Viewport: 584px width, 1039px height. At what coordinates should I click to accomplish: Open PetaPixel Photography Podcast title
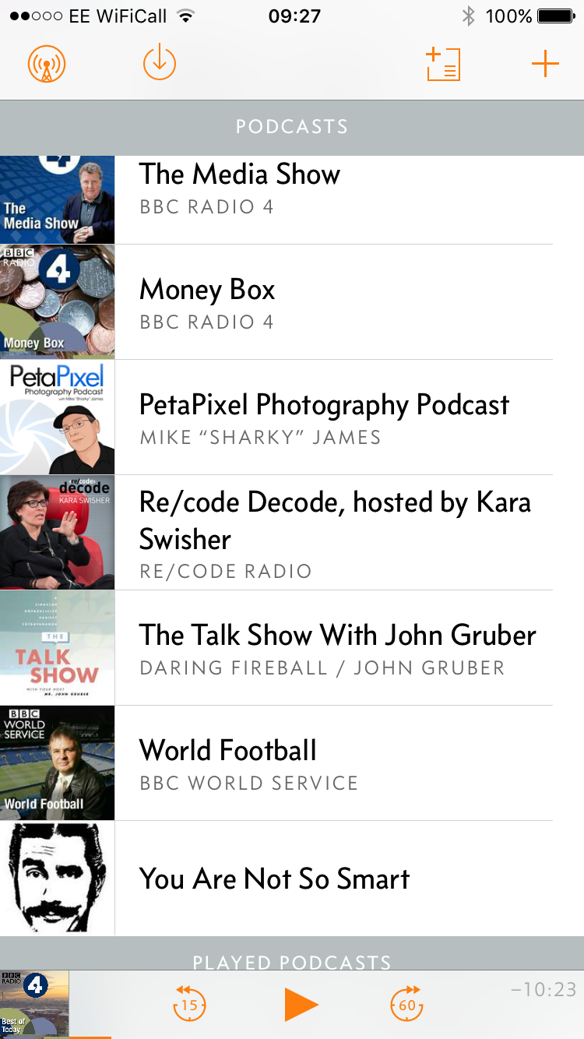coord(325,405)
